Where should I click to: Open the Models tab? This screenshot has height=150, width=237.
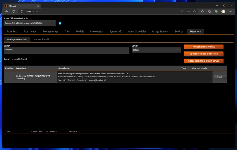[80, 31]
